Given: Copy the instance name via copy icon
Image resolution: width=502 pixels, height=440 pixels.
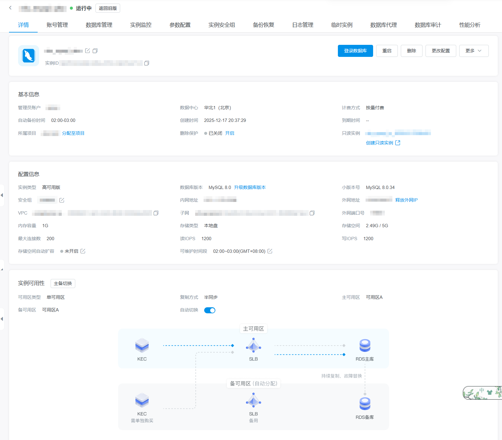Looking at the screenshot, I should point(95,51).
